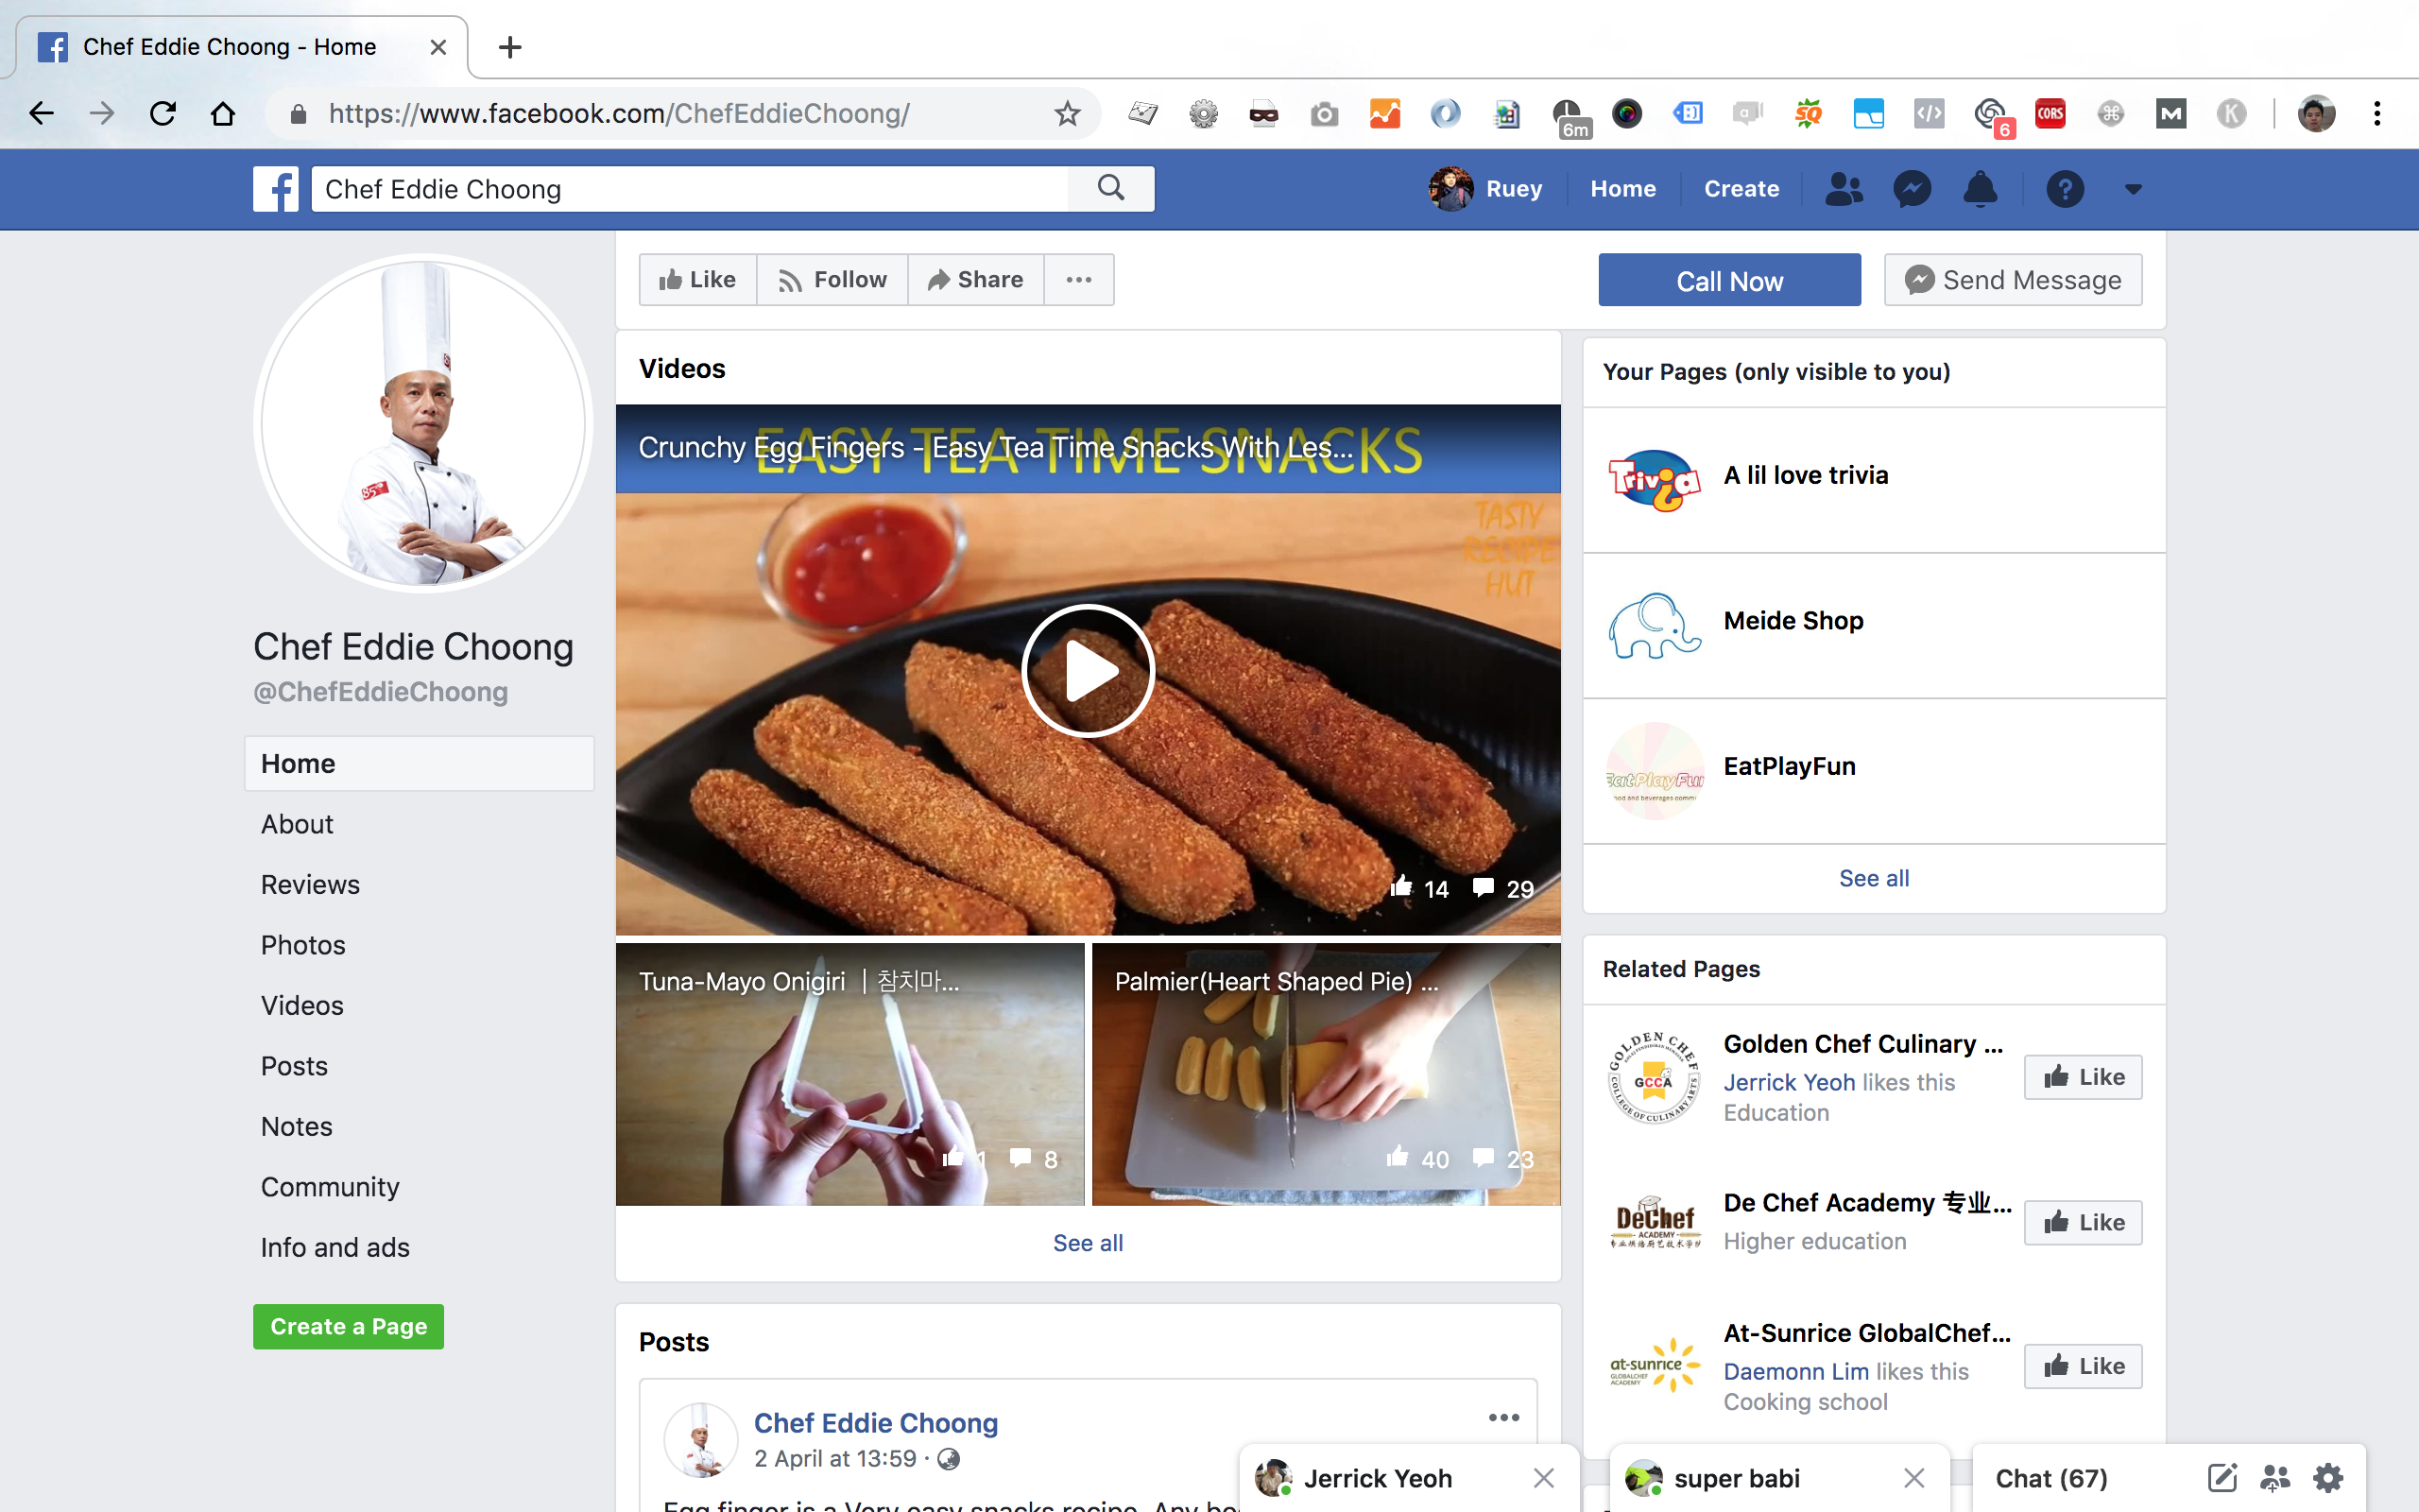Click the Send Message button

click(2014, 280)
